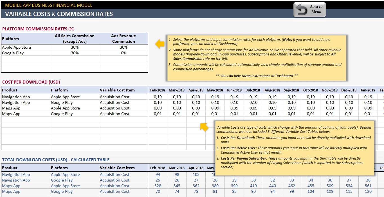Select the Jan-2019 column header
Screen dimensions: 384x197
click(368, 90)
